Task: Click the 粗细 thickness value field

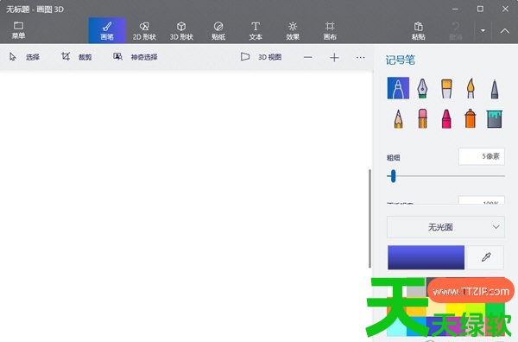Action: click(482, 156)
